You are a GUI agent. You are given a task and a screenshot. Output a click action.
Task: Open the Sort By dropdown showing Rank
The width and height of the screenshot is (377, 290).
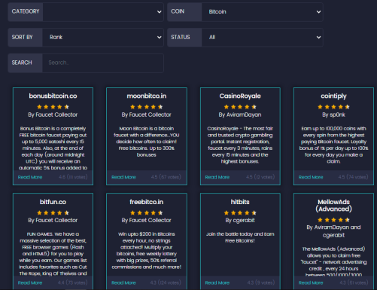tap(103, 37)
